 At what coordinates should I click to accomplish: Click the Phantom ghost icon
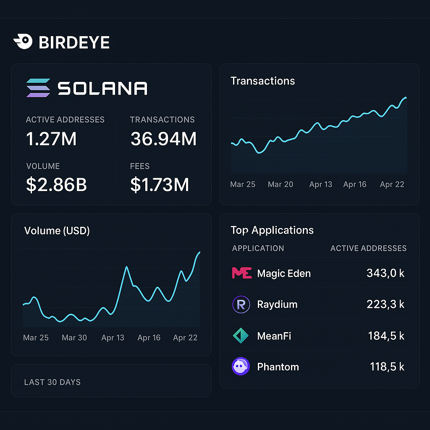(x=241, y=366)
